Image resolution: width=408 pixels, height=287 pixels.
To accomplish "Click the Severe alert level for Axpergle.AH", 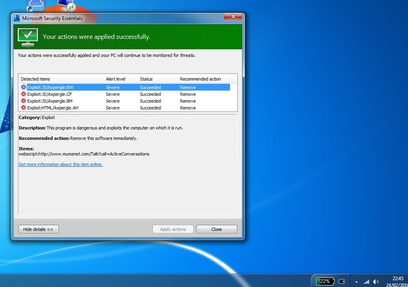I will click(113, 107).
